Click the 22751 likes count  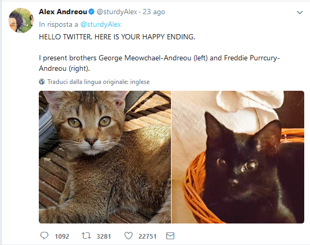click(147, 236)
